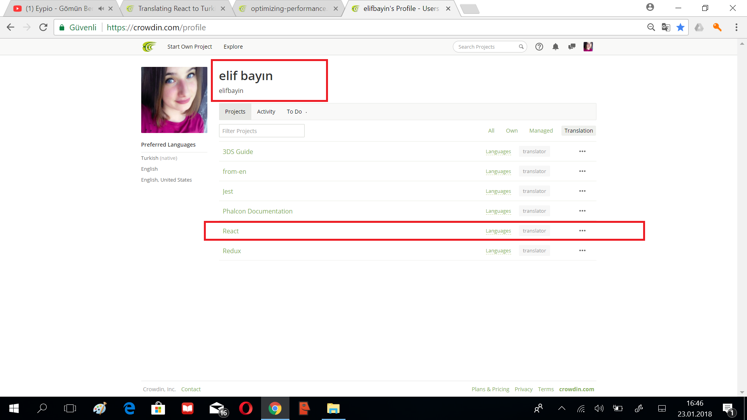Image resolution: width=747 pixels, height=420 pixels.
Task: Open the notifications bell icon
Action: (x=556, y=47)
